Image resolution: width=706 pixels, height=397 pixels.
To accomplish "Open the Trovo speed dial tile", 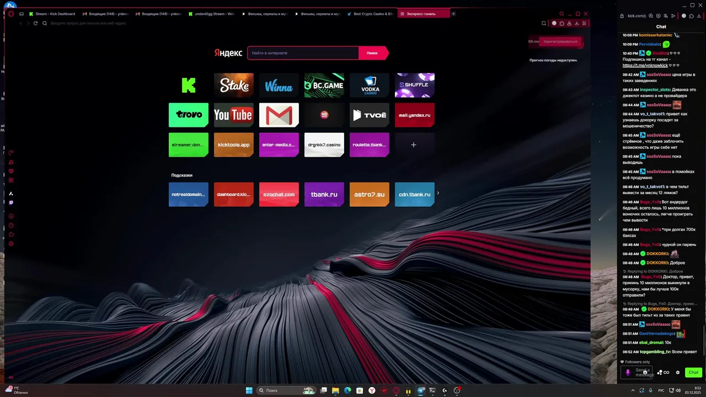I will 189,115.
